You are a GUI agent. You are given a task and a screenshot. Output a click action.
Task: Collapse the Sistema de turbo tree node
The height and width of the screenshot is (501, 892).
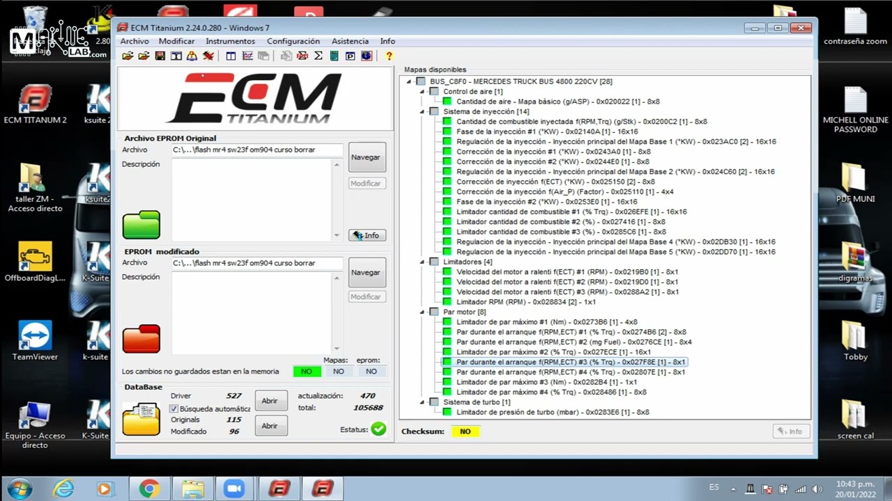coord(422,402)
